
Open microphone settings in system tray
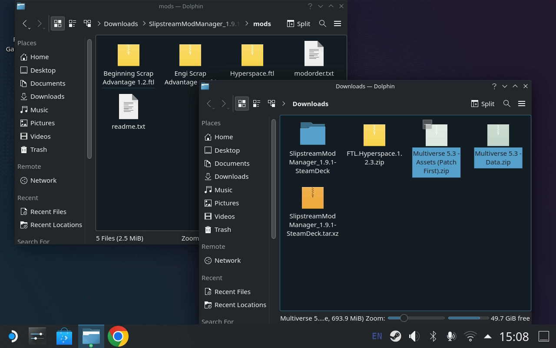click(451, 336)
